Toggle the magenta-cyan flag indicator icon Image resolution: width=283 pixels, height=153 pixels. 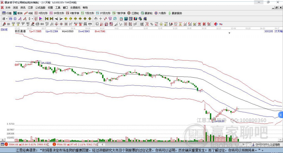click(x=41, y=19)
